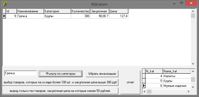199x97 pixels.
Task: Select the 'Напитки' category row
Action: coord(177,76)
